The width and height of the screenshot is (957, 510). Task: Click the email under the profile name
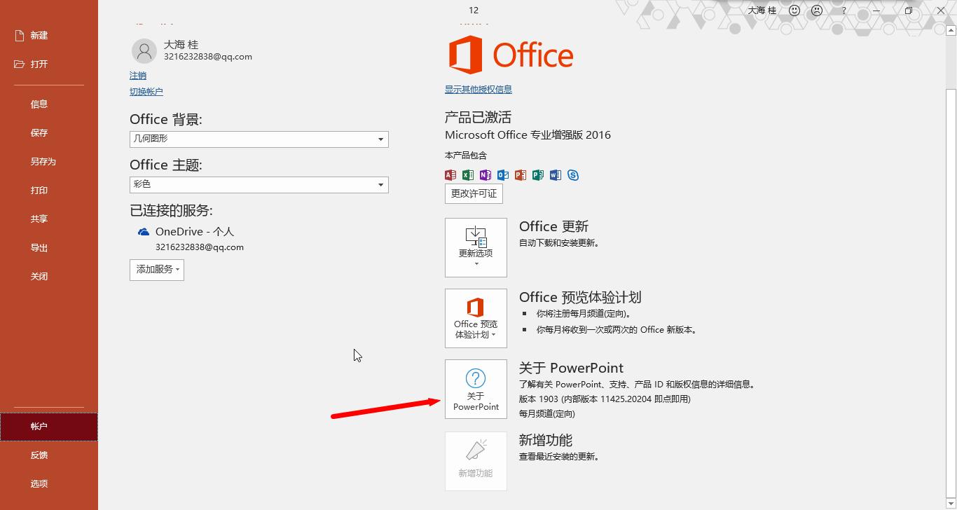pos(208,57)
